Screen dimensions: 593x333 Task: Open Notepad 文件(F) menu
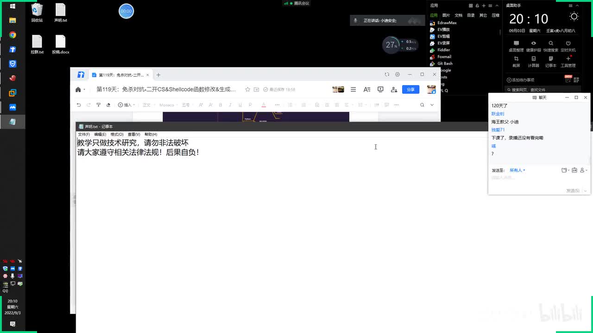tap(84, 134)
